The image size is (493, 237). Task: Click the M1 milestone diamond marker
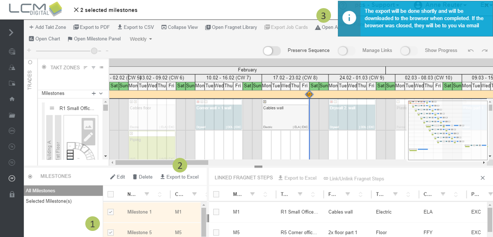point(309,94)
